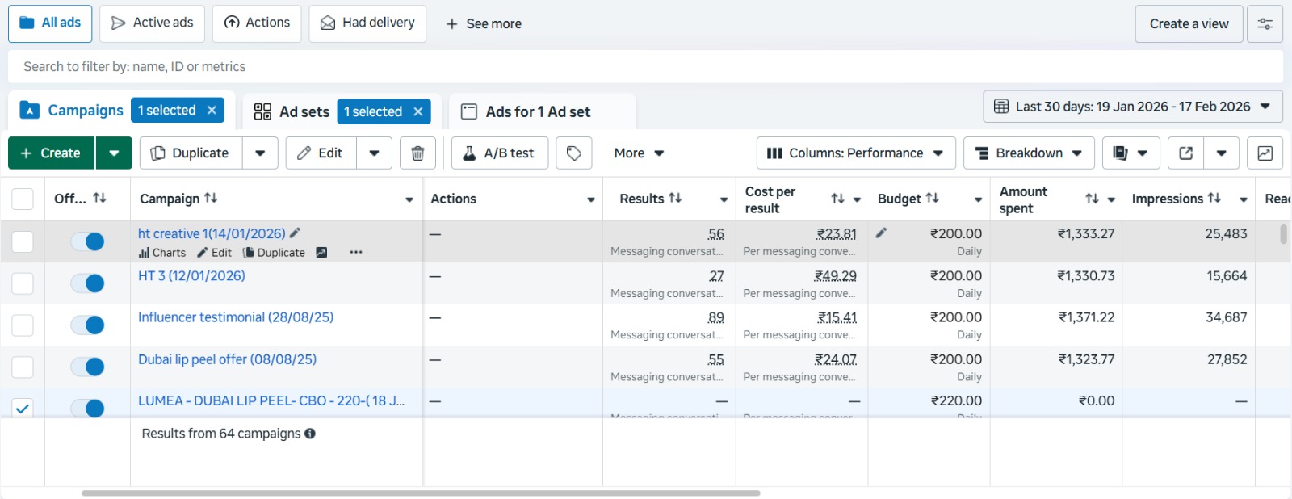Open the Breakdown dropdown

tap(1028, 153)
